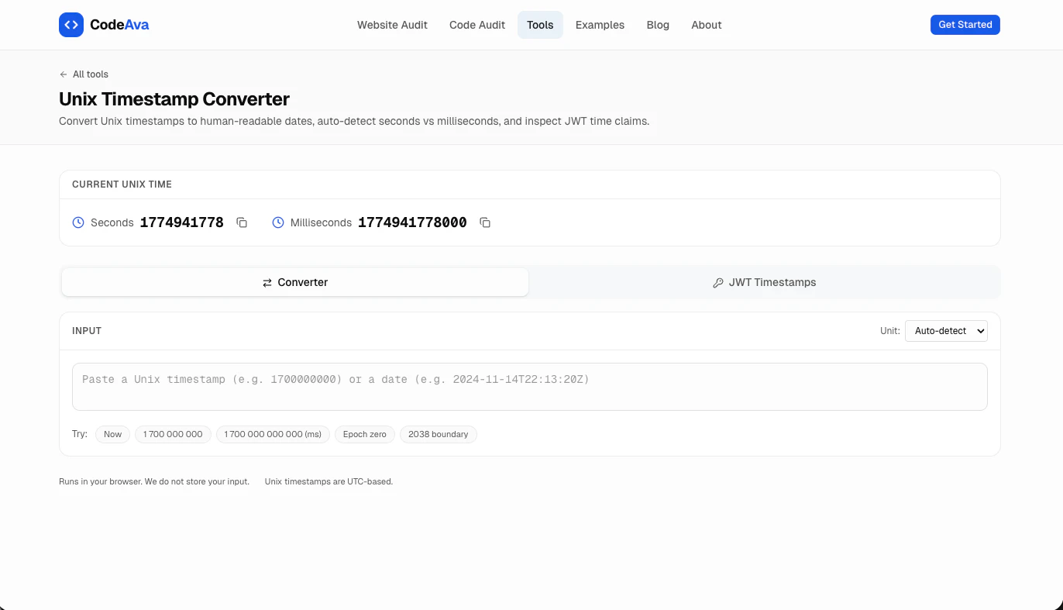1063x610 pixels.
Task: Switch to the JWT Timestamps tab
Action: [x=764, y=282]
